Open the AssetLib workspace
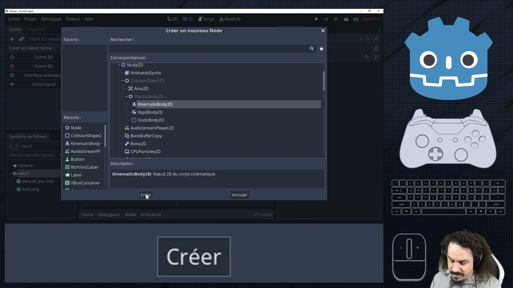513x288 pixels. click(x=230, y=19)
